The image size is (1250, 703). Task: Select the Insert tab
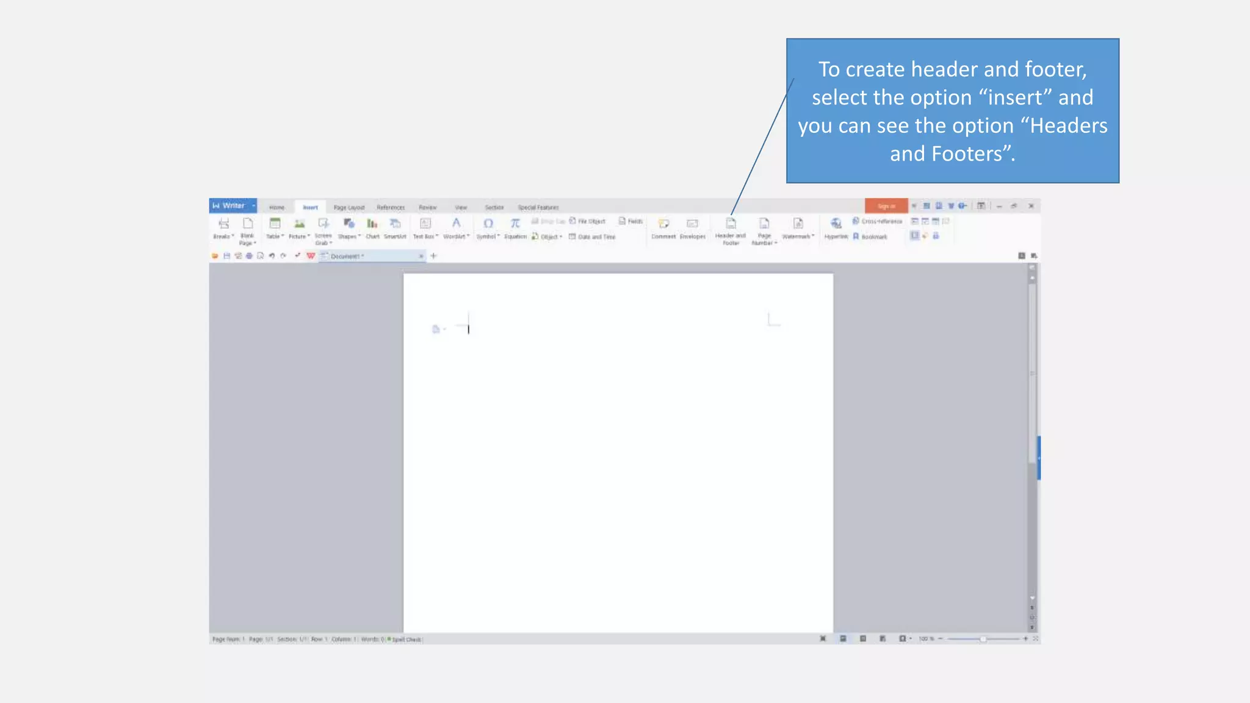point(310,207)
